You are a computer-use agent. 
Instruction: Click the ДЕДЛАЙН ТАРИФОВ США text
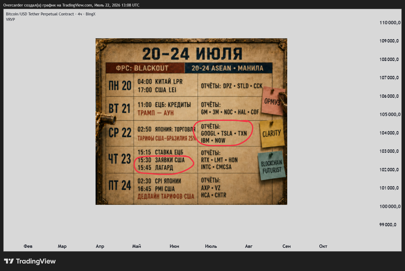click(166, 196)
